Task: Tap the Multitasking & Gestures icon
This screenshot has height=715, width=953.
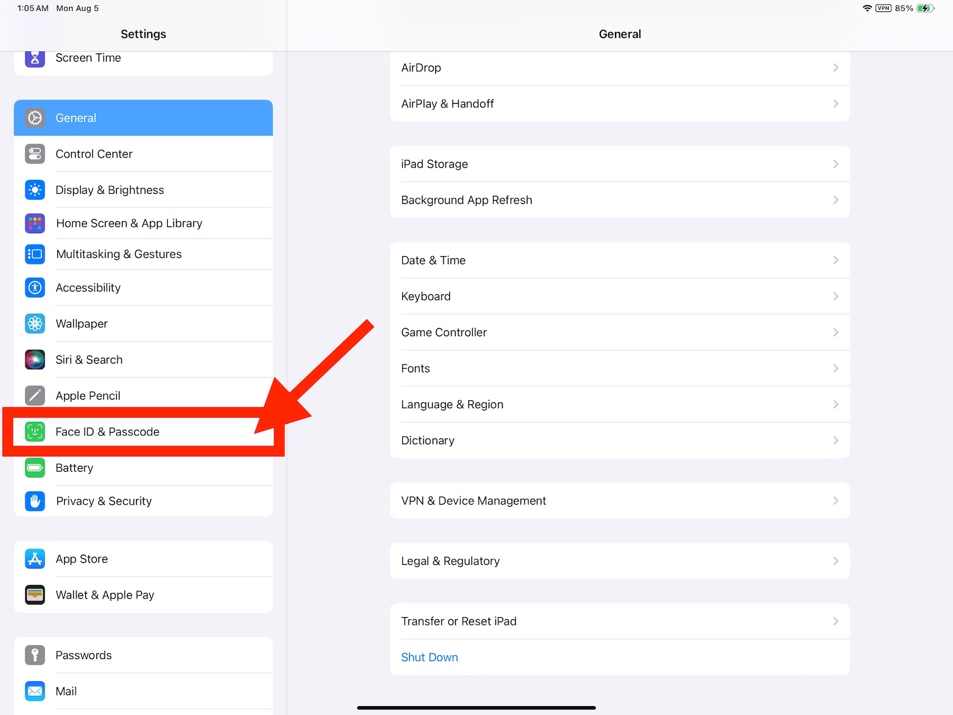Action: pos(35,254)
